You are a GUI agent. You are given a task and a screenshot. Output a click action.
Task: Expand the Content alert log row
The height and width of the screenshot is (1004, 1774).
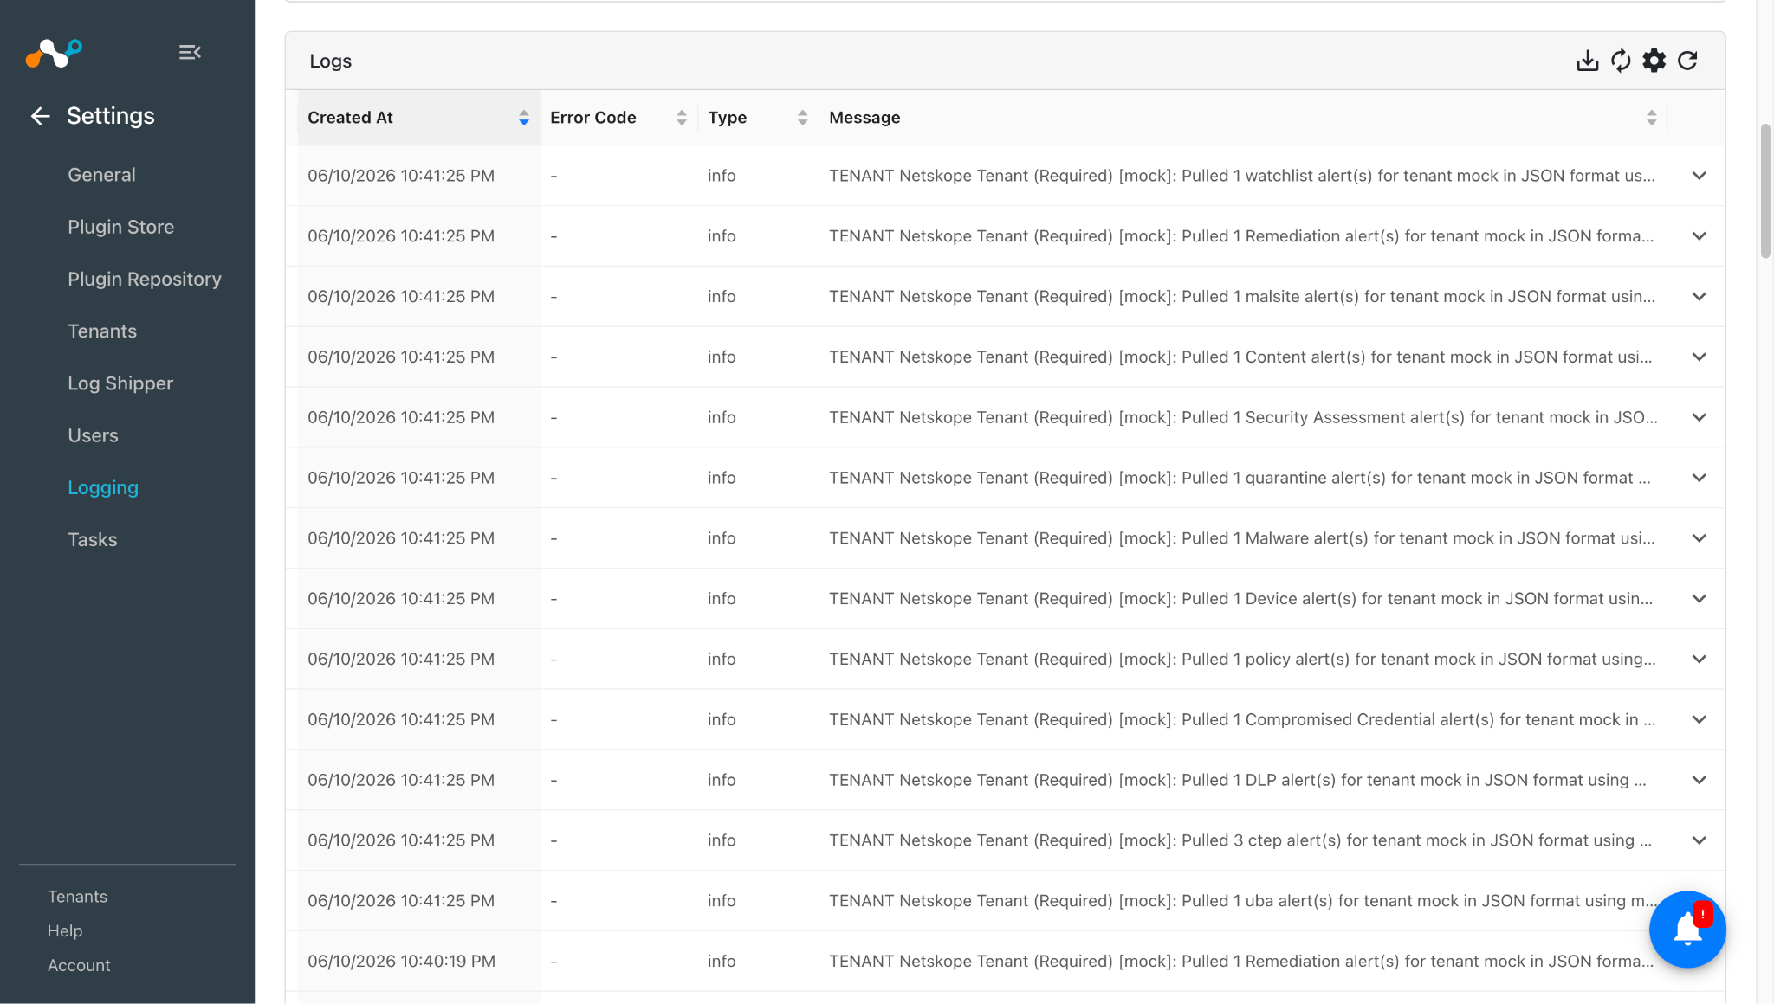tap(1700, 357)
